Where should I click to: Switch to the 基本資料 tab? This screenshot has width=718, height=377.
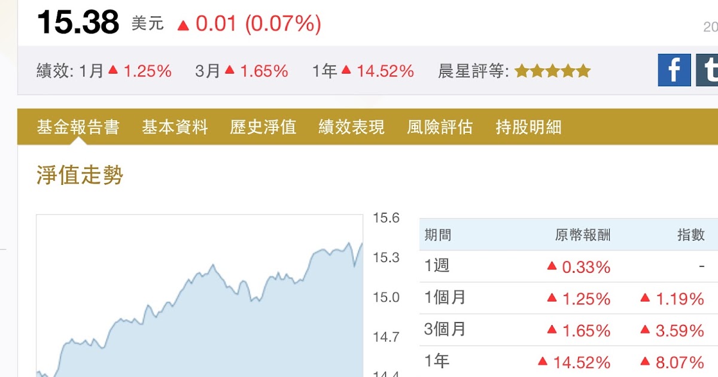(x=175, y=127)
